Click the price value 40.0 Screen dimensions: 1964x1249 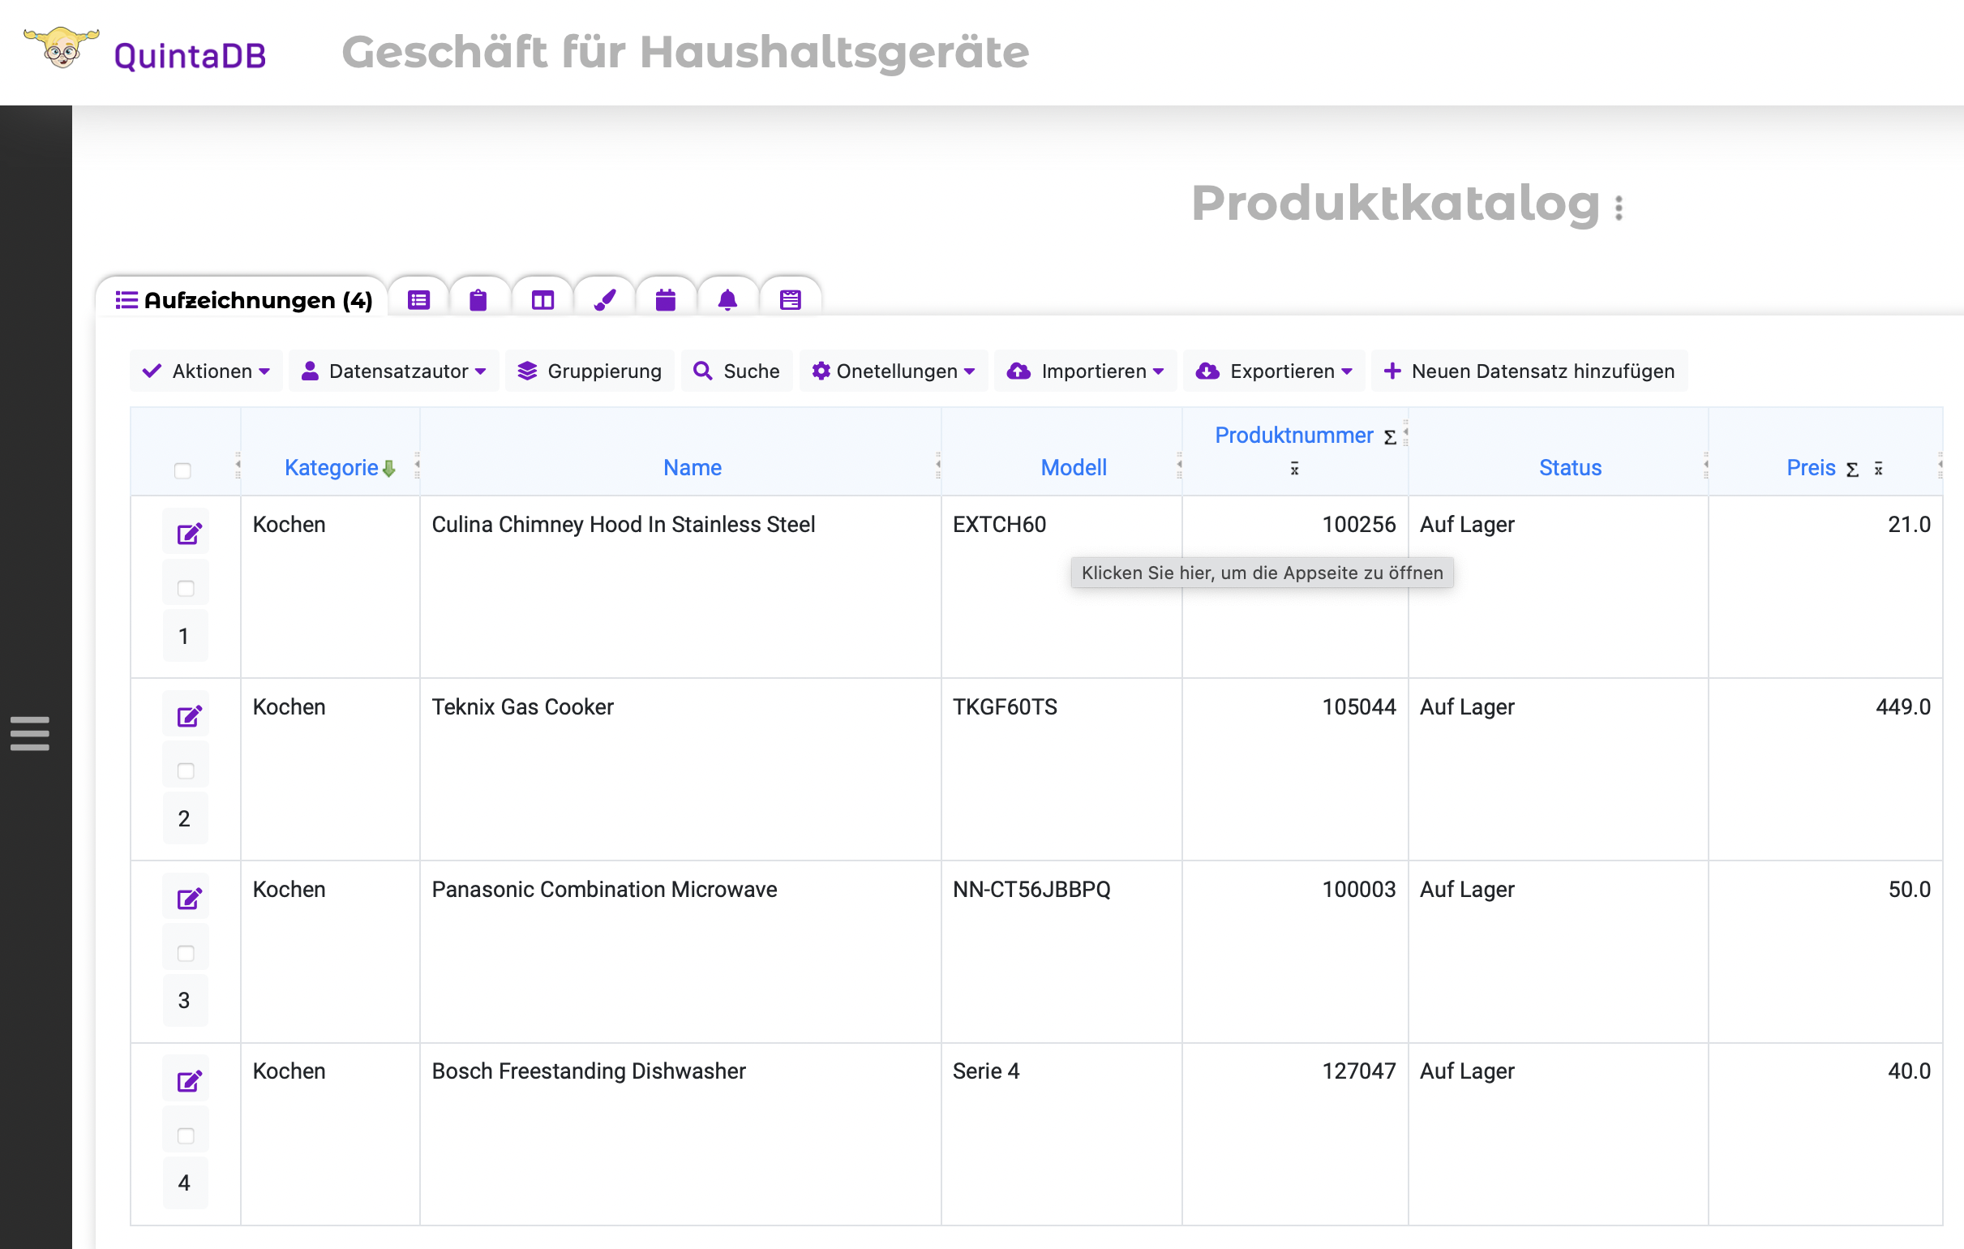pos(1910,1071)
